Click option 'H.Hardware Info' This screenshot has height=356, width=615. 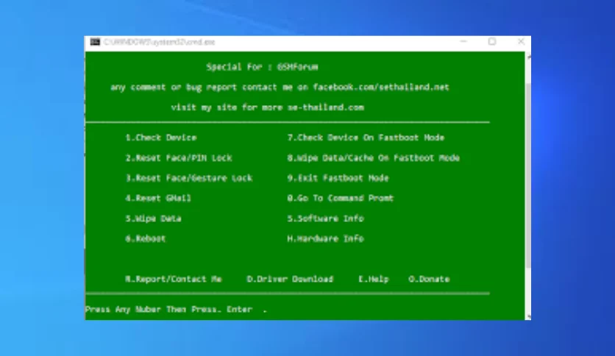point(326,238)
